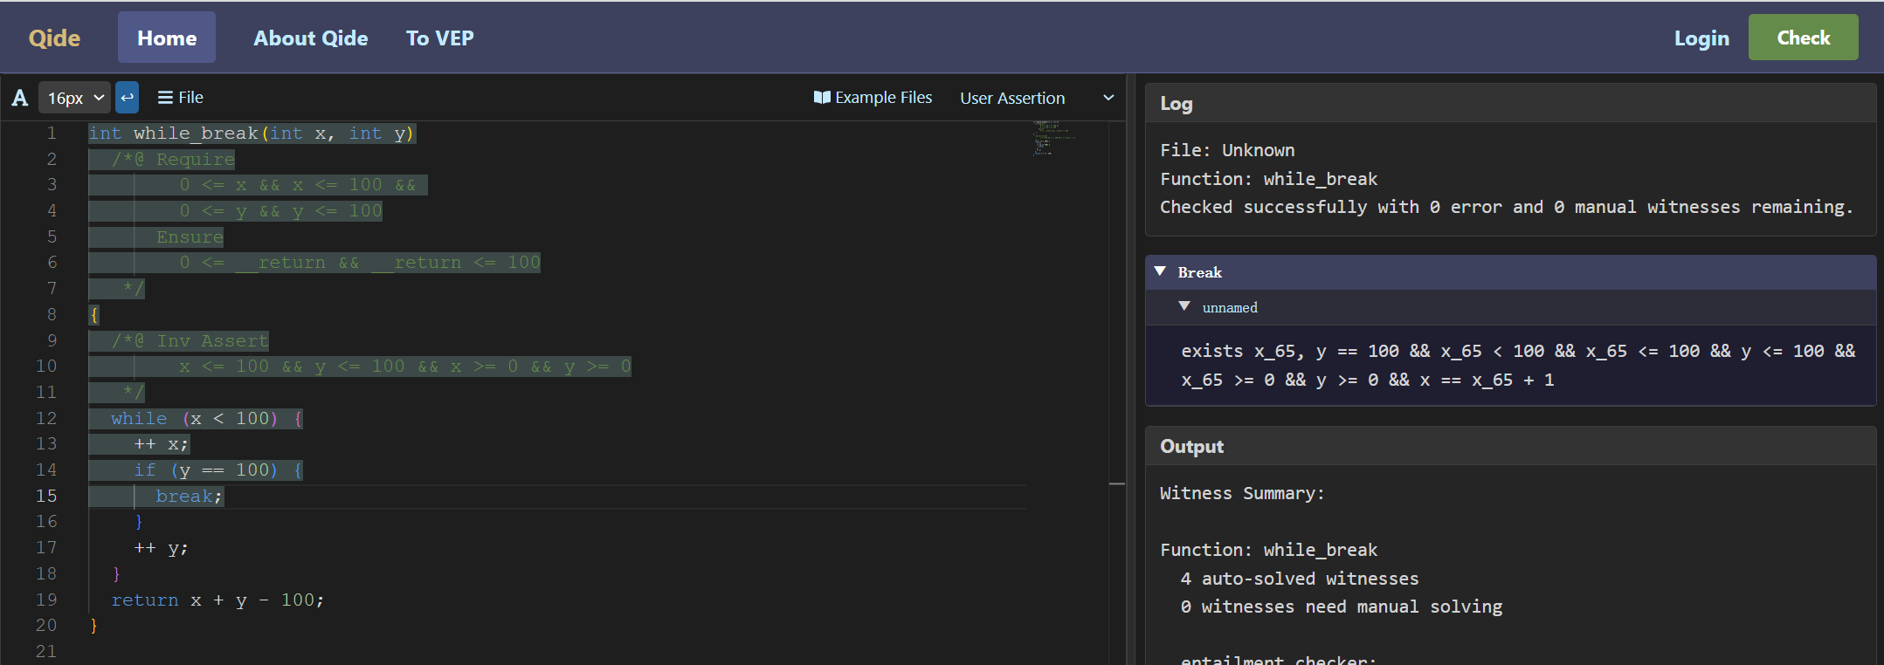Viewport: 1884px width, 665px height.
Task: Click the '0 <= __return && __return <= 100' line
Action: (x=360, y=263)
